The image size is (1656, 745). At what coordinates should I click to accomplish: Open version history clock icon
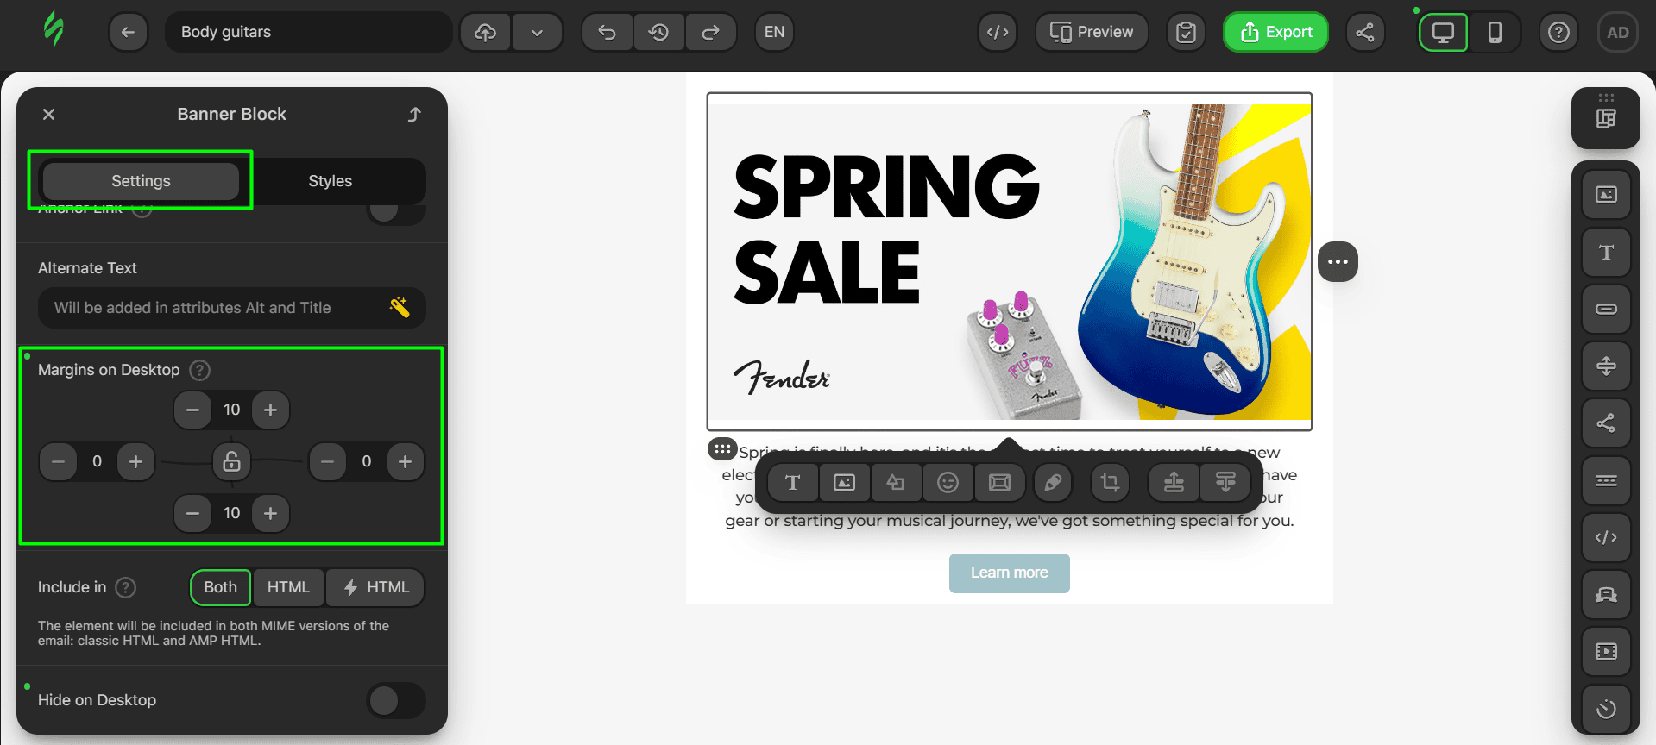pos(659,33)
